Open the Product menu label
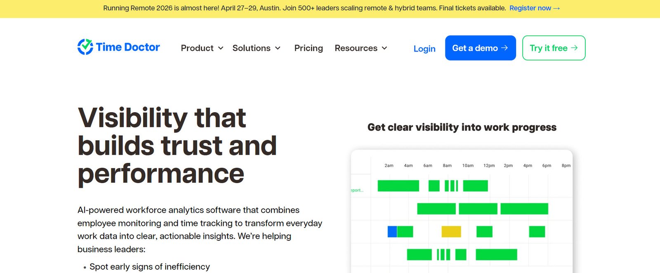This screenshot has height=273, width=660. coord(197,48)
